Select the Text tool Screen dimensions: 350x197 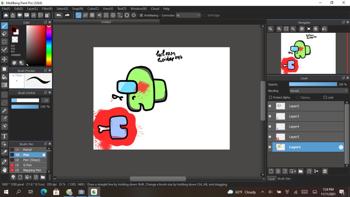pos(4,136)
